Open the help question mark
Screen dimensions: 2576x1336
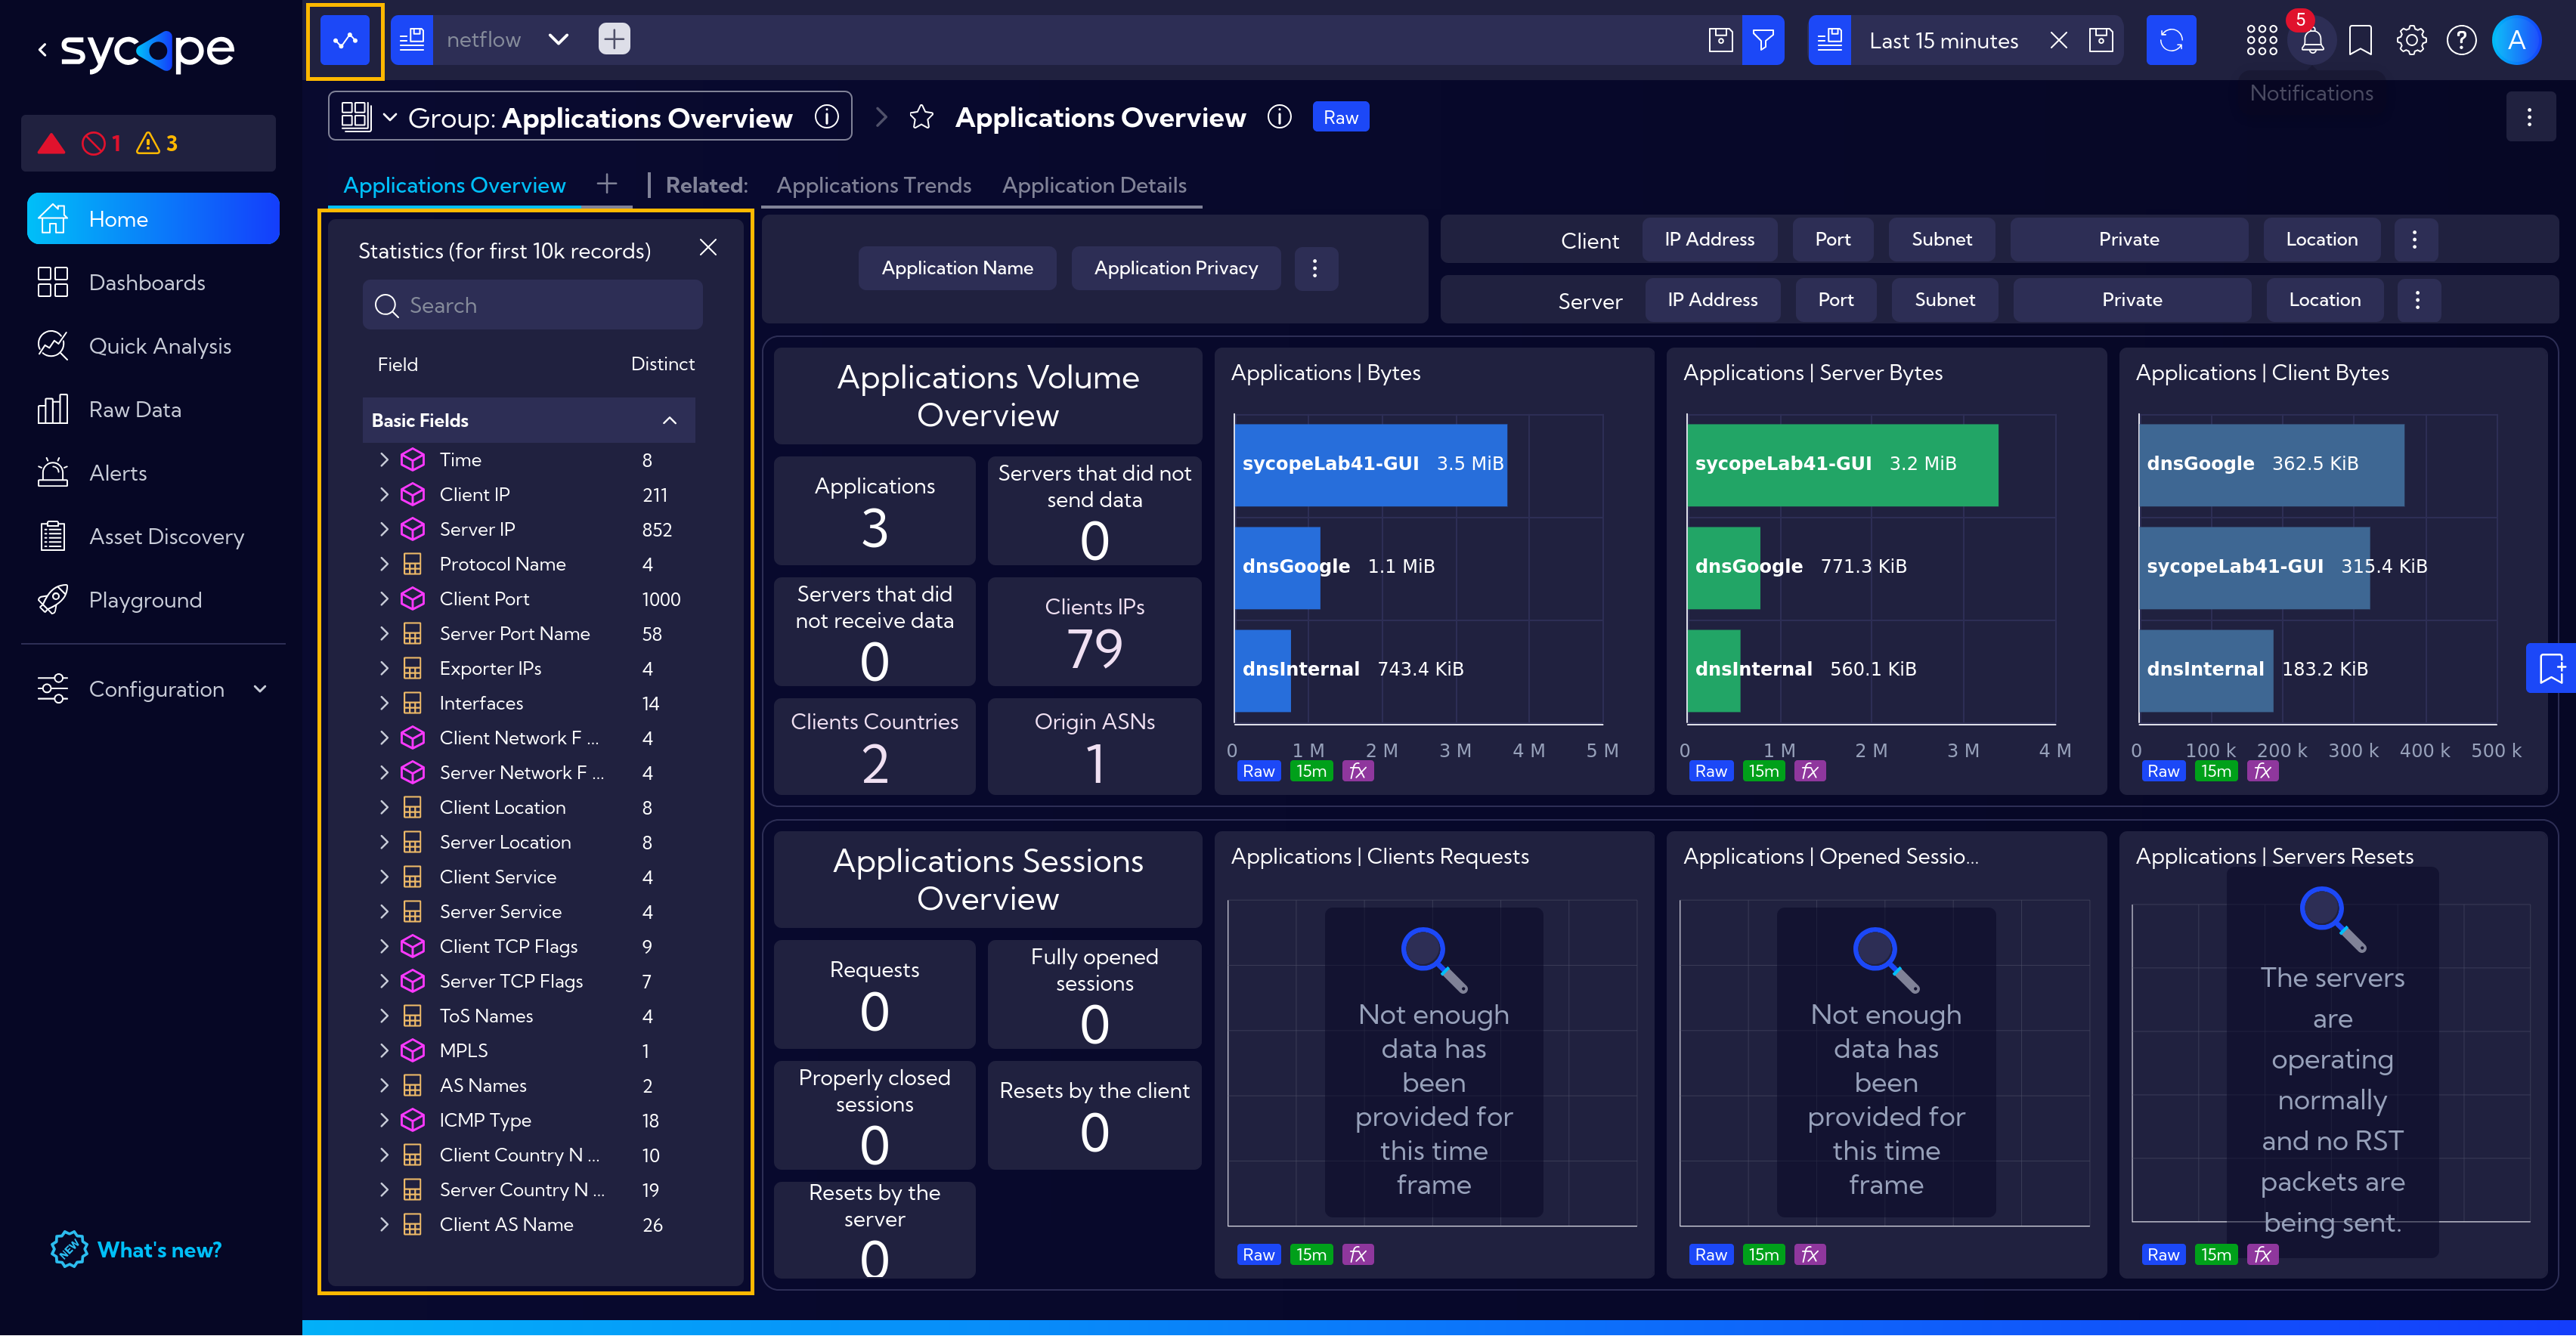2461,41
